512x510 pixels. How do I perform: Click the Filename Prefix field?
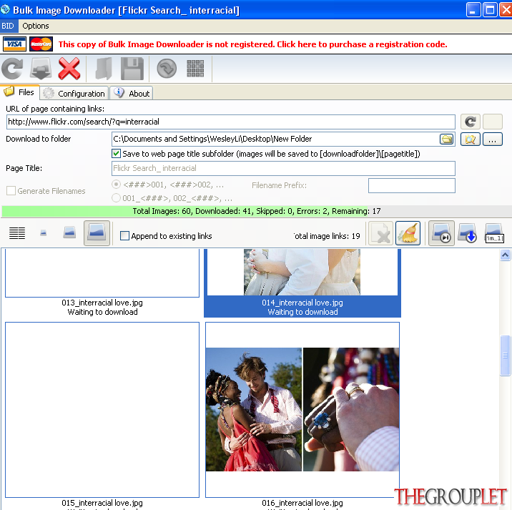(x=411, y=185)
